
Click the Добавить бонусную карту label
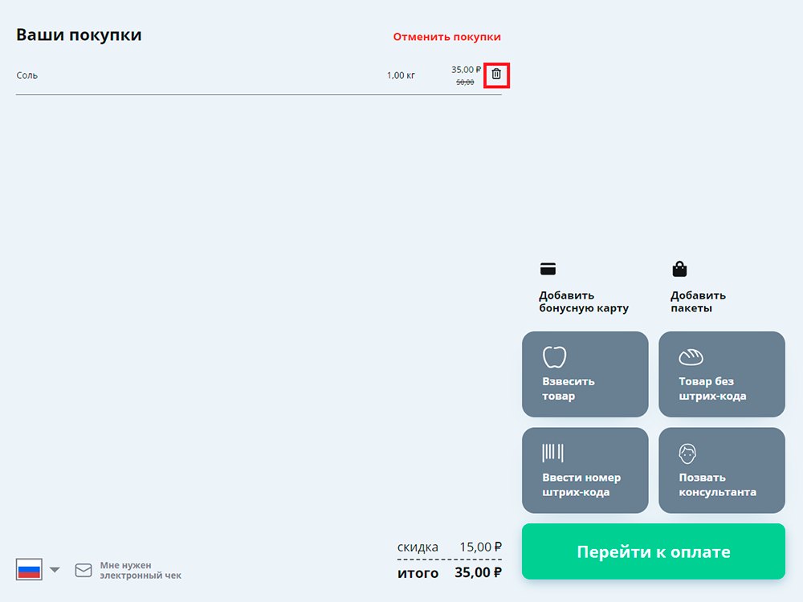pos(583,302)
